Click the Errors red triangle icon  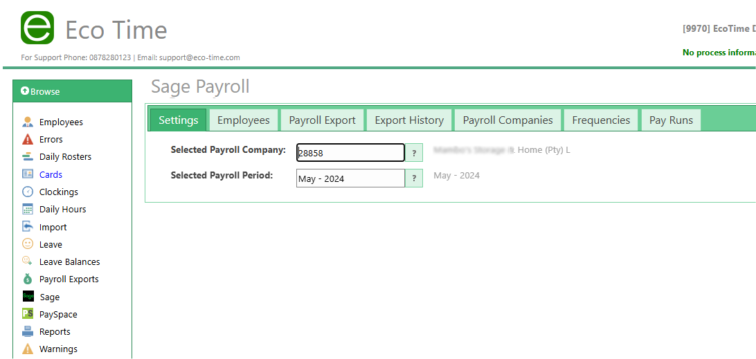[28, 139]
